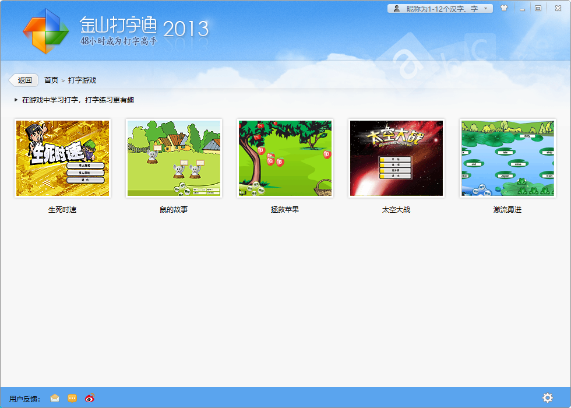The image size is (571, 408).
Task: Open the 鼠的故事 game thumbnail
Action: click(x=173, y=158)
